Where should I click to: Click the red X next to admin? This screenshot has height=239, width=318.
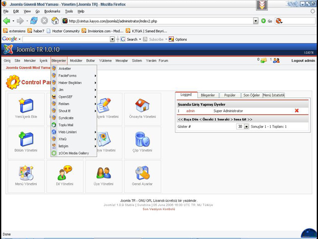(x=297, y=111)
